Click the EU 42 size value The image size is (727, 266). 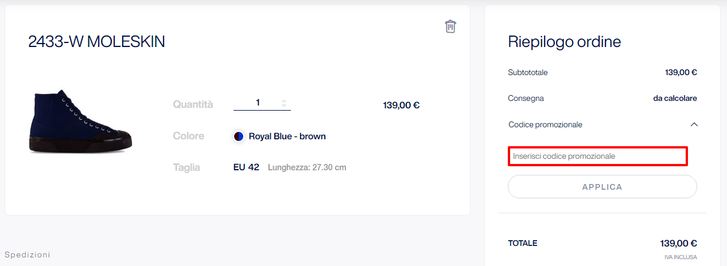(246, 167)
